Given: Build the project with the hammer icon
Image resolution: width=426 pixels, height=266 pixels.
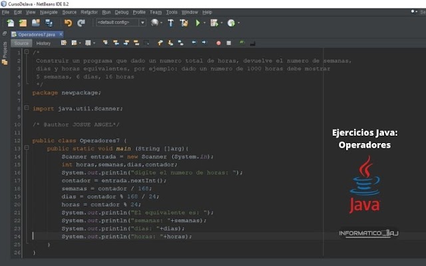Looking at the screenshot, I should pos(170,23).
